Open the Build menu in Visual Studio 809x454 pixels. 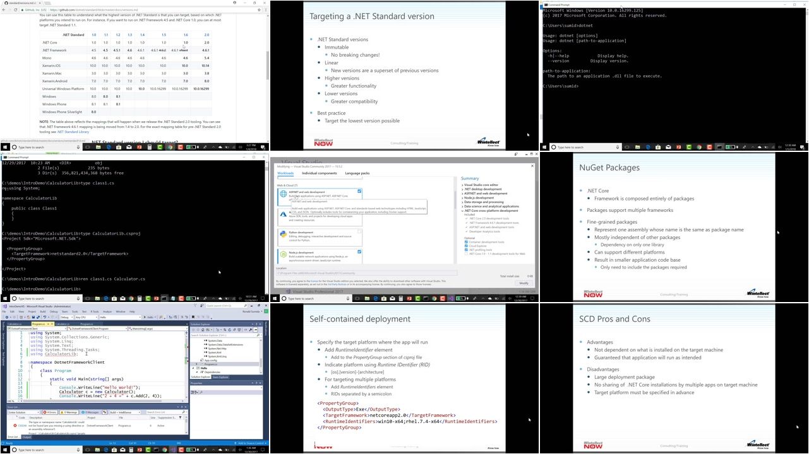click(x=43, y=311)
